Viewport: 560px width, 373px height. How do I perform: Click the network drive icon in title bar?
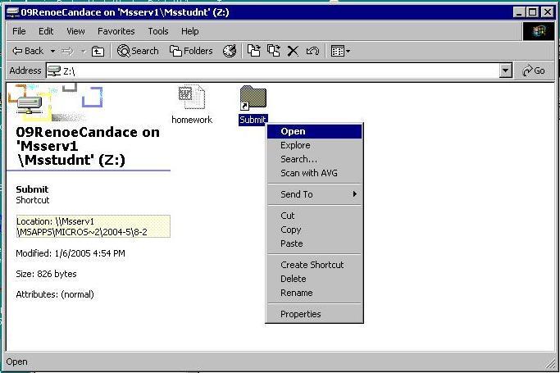coord(13,12)
